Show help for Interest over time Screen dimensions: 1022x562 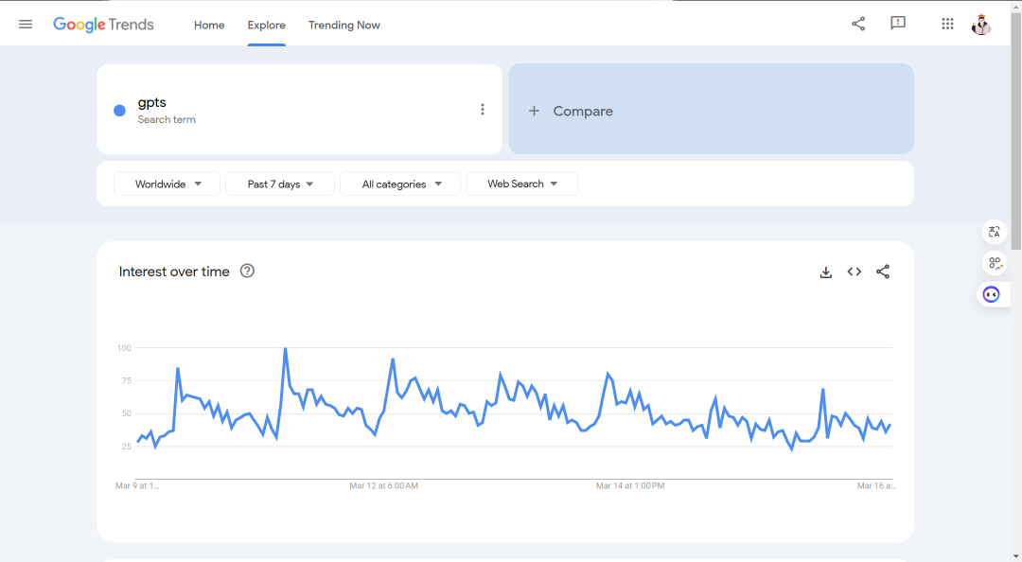(x=247, y=271)
